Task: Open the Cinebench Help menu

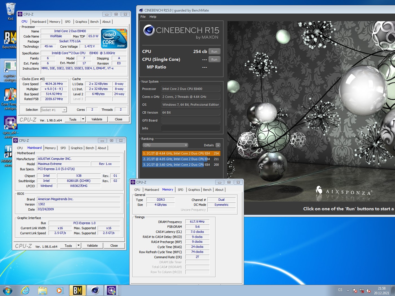Action: 153,17
